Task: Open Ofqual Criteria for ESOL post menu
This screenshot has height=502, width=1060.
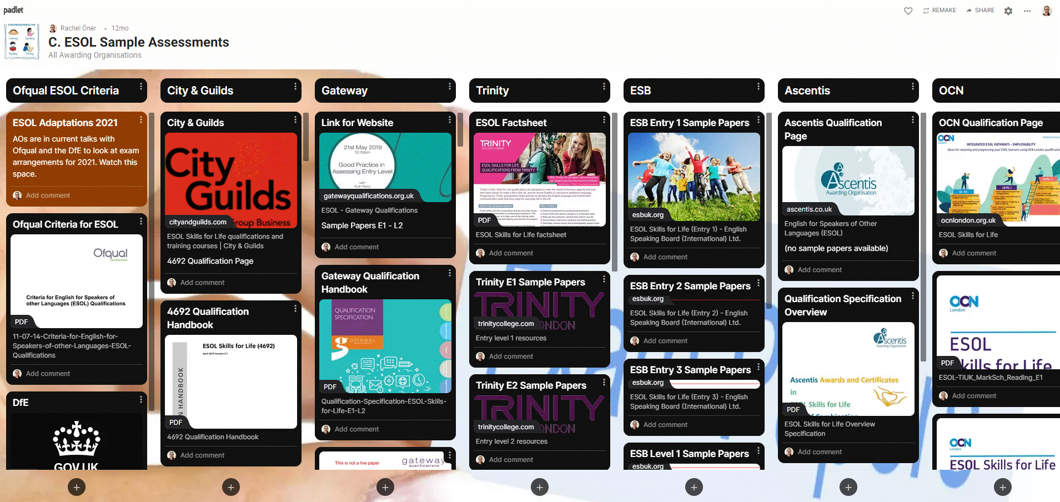Action: click(x=141, y=221)
